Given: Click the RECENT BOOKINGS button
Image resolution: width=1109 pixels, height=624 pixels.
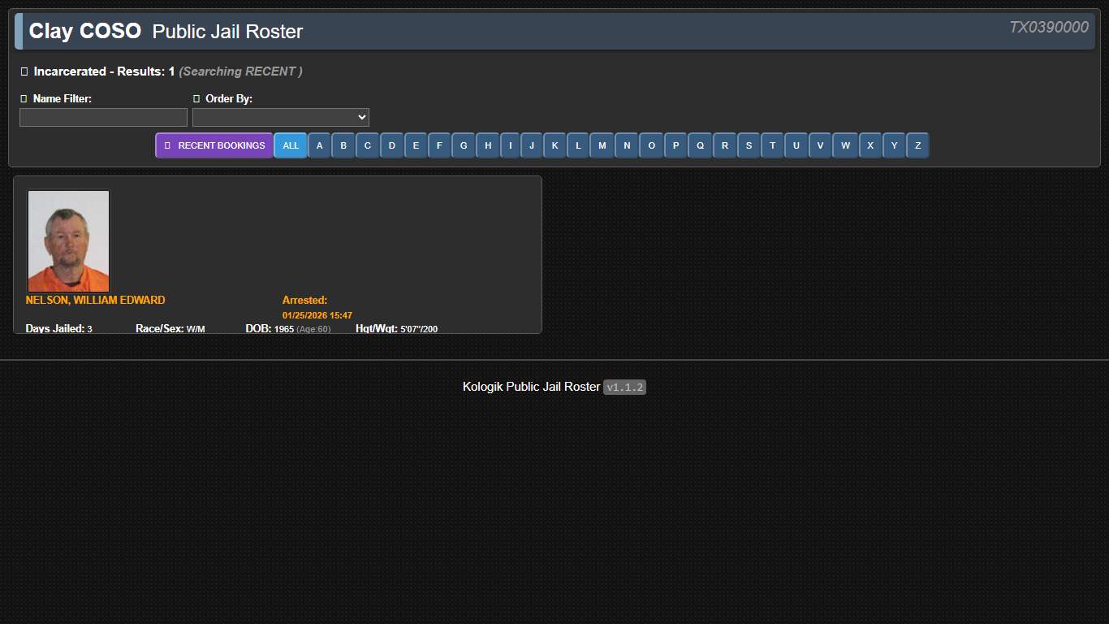Looking at the screenshot, I should coord(214,145).
